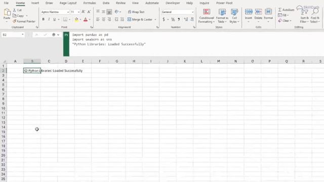Switch to the Formulas tab
Viewport: 324px width, 182px height.
90,3
